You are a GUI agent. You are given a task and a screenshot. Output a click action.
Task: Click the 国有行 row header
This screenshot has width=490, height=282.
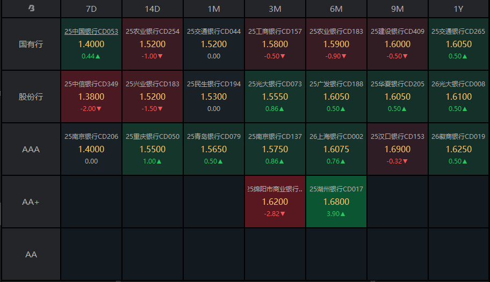point(31,44)
